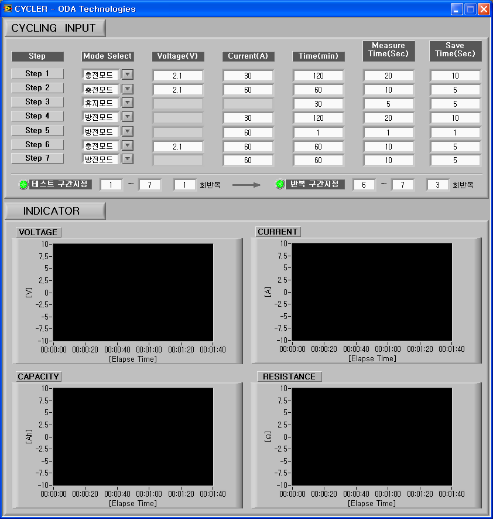Minimize the CYCLER window
The width and height of the screenshot is (493, 519).
coord(457,9)
